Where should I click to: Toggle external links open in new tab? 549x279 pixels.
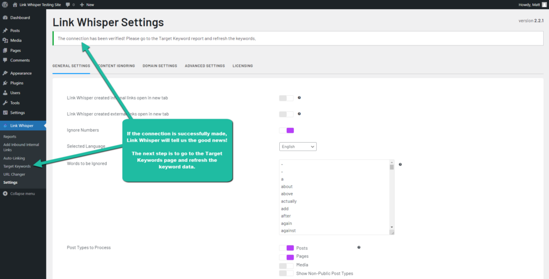point(286,114)
